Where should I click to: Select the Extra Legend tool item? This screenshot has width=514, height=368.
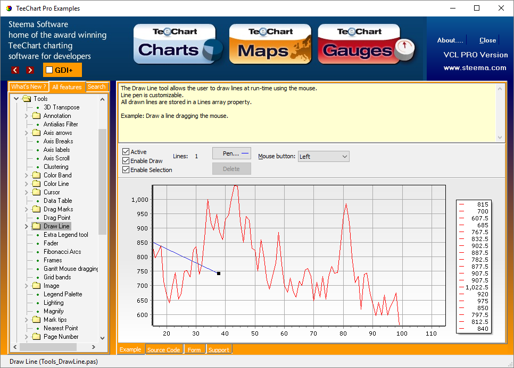(66, 235)
